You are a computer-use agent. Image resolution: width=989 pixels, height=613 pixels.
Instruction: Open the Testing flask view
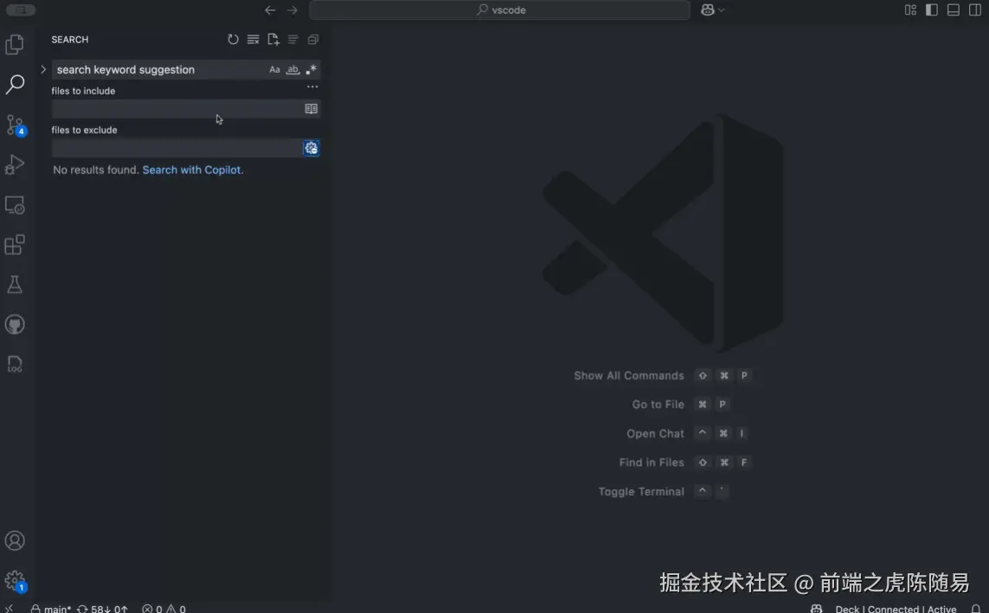(15, 284)
